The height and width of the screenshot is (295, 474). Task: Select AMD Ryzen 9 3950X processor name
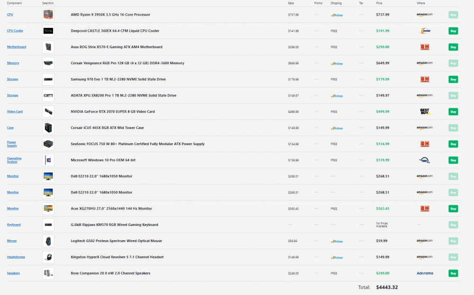point(110,15)
